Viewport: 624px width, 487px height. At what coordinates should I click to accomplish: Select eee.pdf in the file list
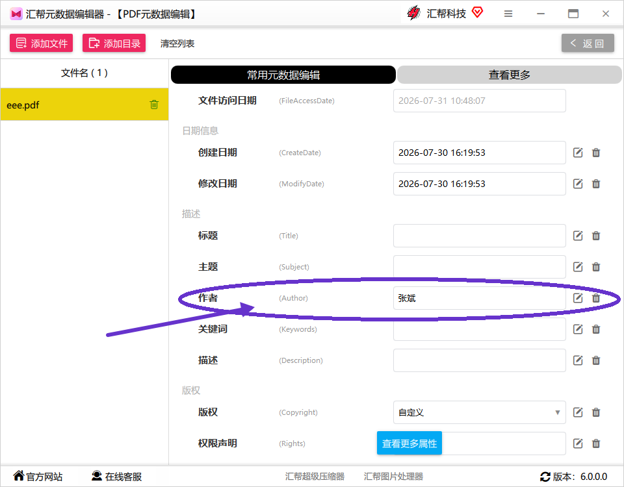(x=84, y=105)
